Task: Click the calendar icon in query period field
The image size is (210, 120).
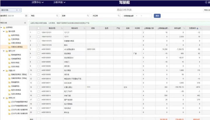Action: pos(26,16)
